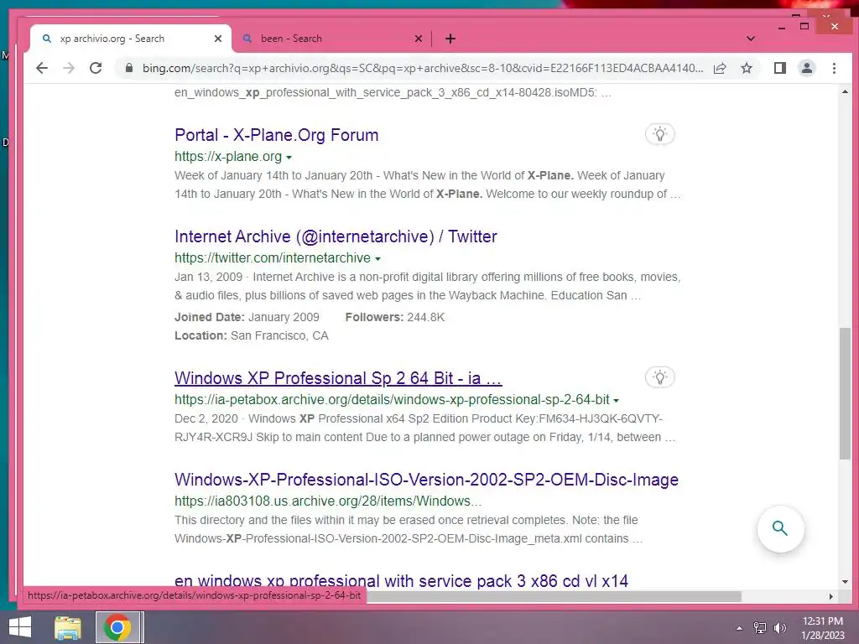Open the side panel icon
Image resolution: width=859 pixels, height=644 pixels.
pyautogui.click(x=779, y=68)
